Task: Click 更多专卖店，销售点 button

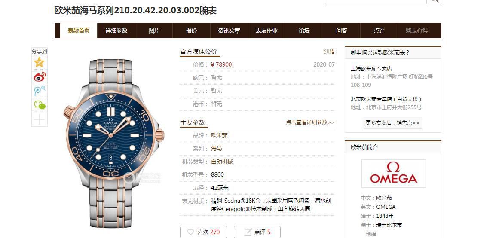Action: pyautogui.click(x=393, y=123)
